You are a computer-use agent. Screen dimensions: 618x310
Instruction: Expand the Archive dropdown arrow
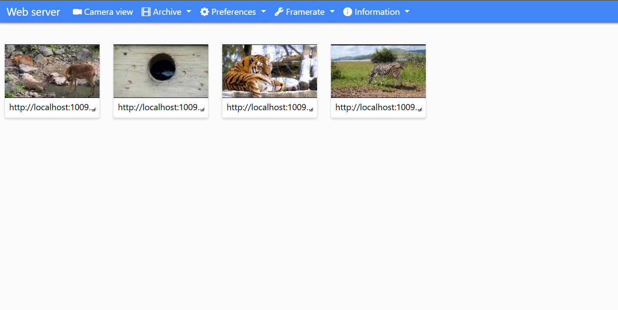coord(189,12)
